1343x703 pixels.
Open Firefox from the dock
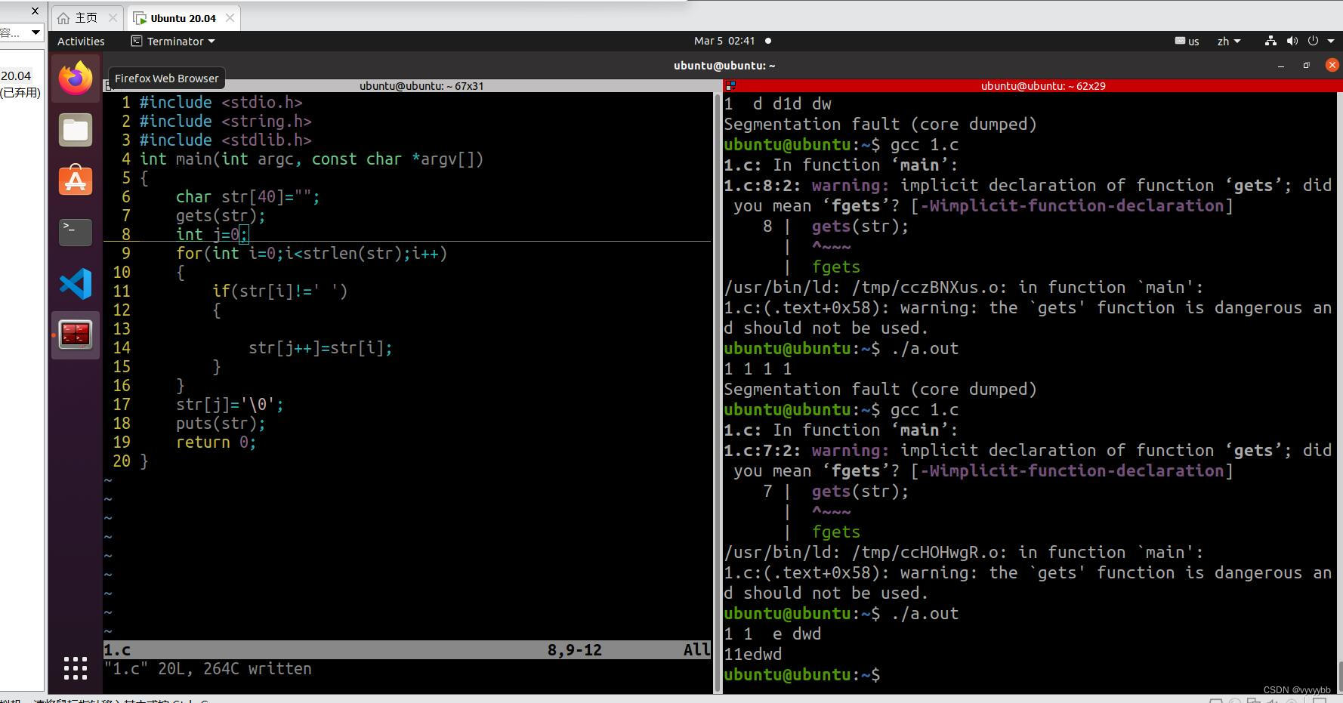[x=75, y=78]
